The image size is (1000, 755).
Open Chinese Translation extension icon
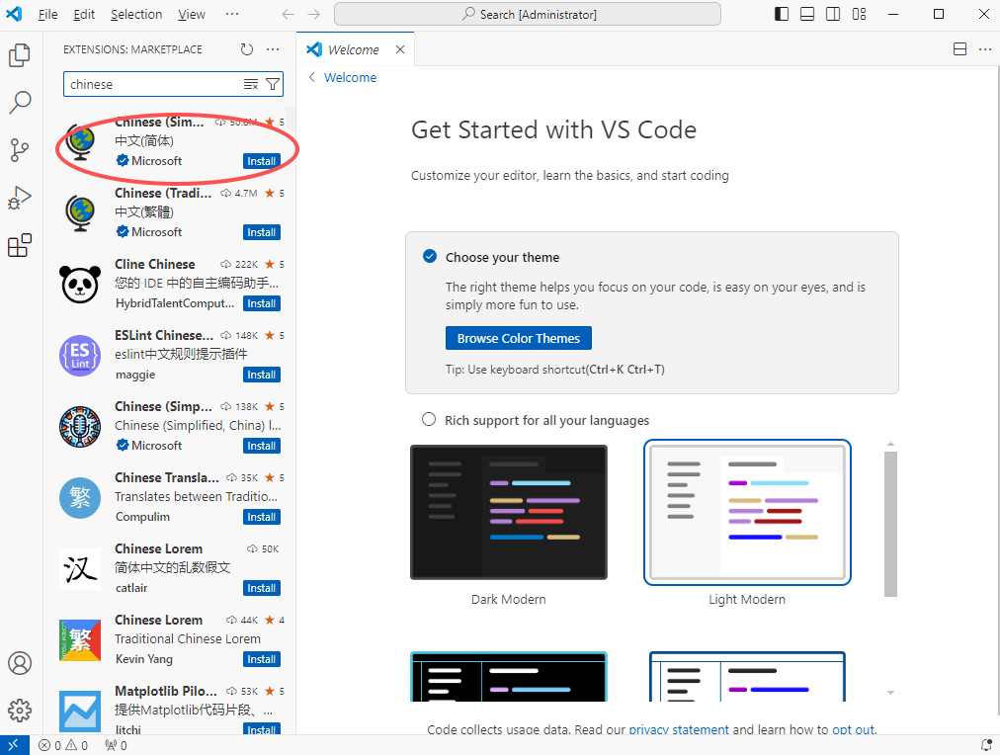tap(80, 497)
